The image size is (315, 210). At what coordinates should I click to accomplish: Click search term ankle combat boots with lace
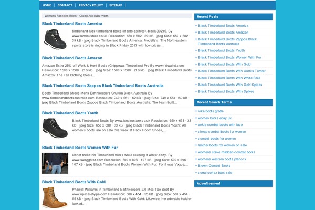pyautogui.click(x=220, y=125)
